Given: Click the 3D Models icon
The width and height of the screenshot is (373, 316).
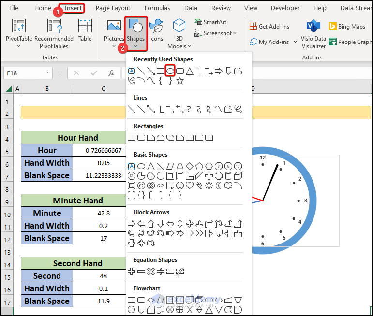Looking at the screenshot, I should click(x=179, y=26).
